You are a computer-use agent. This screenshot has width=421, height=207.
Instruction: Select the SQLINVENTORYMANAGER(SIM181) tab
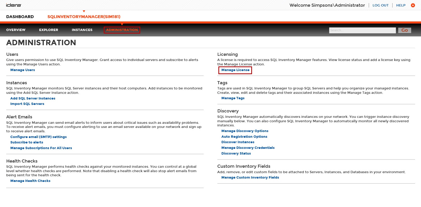tap(84, 17)
